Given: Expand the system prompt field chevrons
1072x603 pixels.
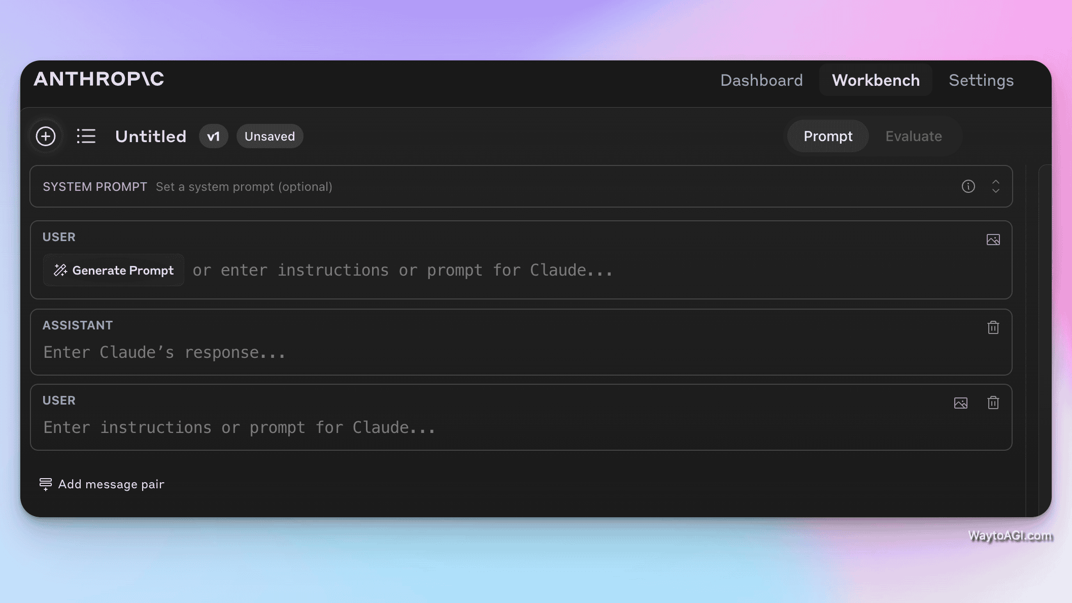Looking at the screenshot, I should click(x=995, y=186).
